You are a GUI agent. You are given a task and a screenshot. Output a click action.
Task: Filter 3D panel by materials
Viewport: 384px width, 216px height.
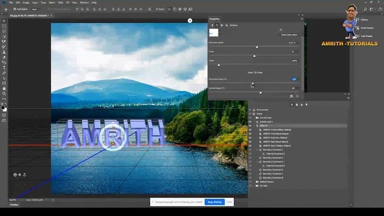(302, 105)
